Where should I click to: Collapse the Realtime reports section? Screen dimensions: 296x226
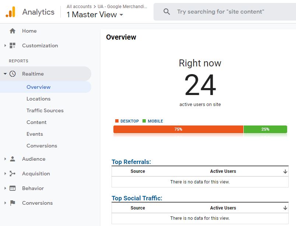click(5, 74)
